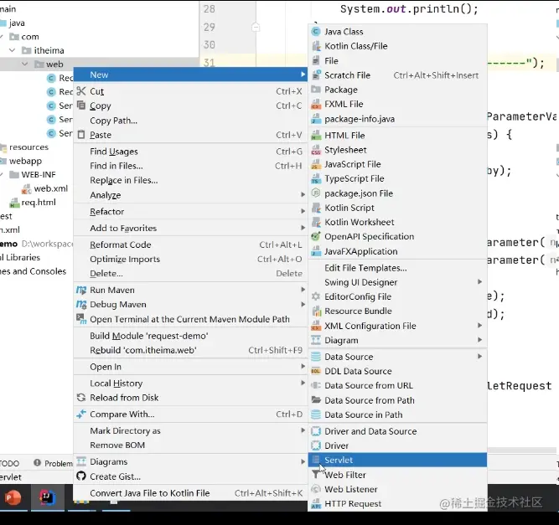Click the Run Maven icon
This screenshot has height=525, width=559.
coord(81,290)
